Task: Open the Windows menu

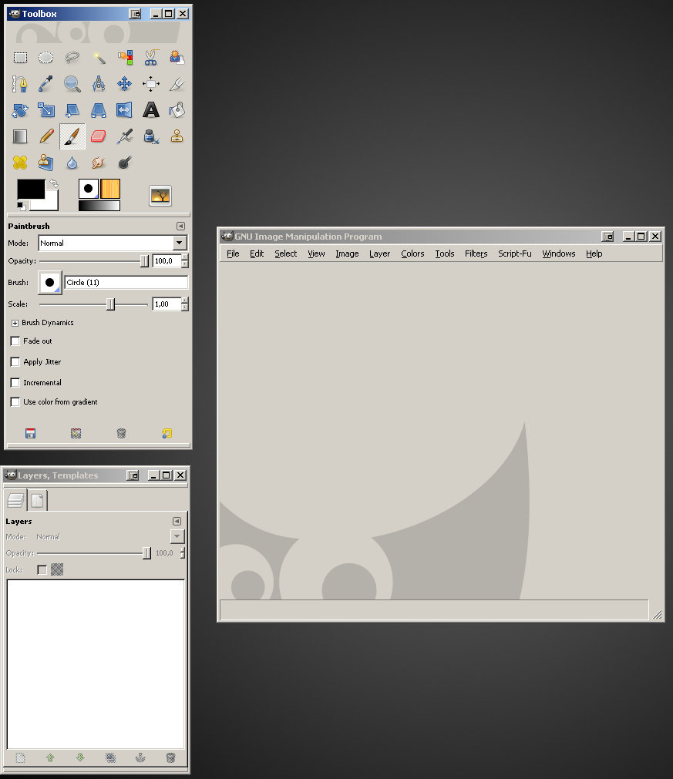Action: click(559, 254)
